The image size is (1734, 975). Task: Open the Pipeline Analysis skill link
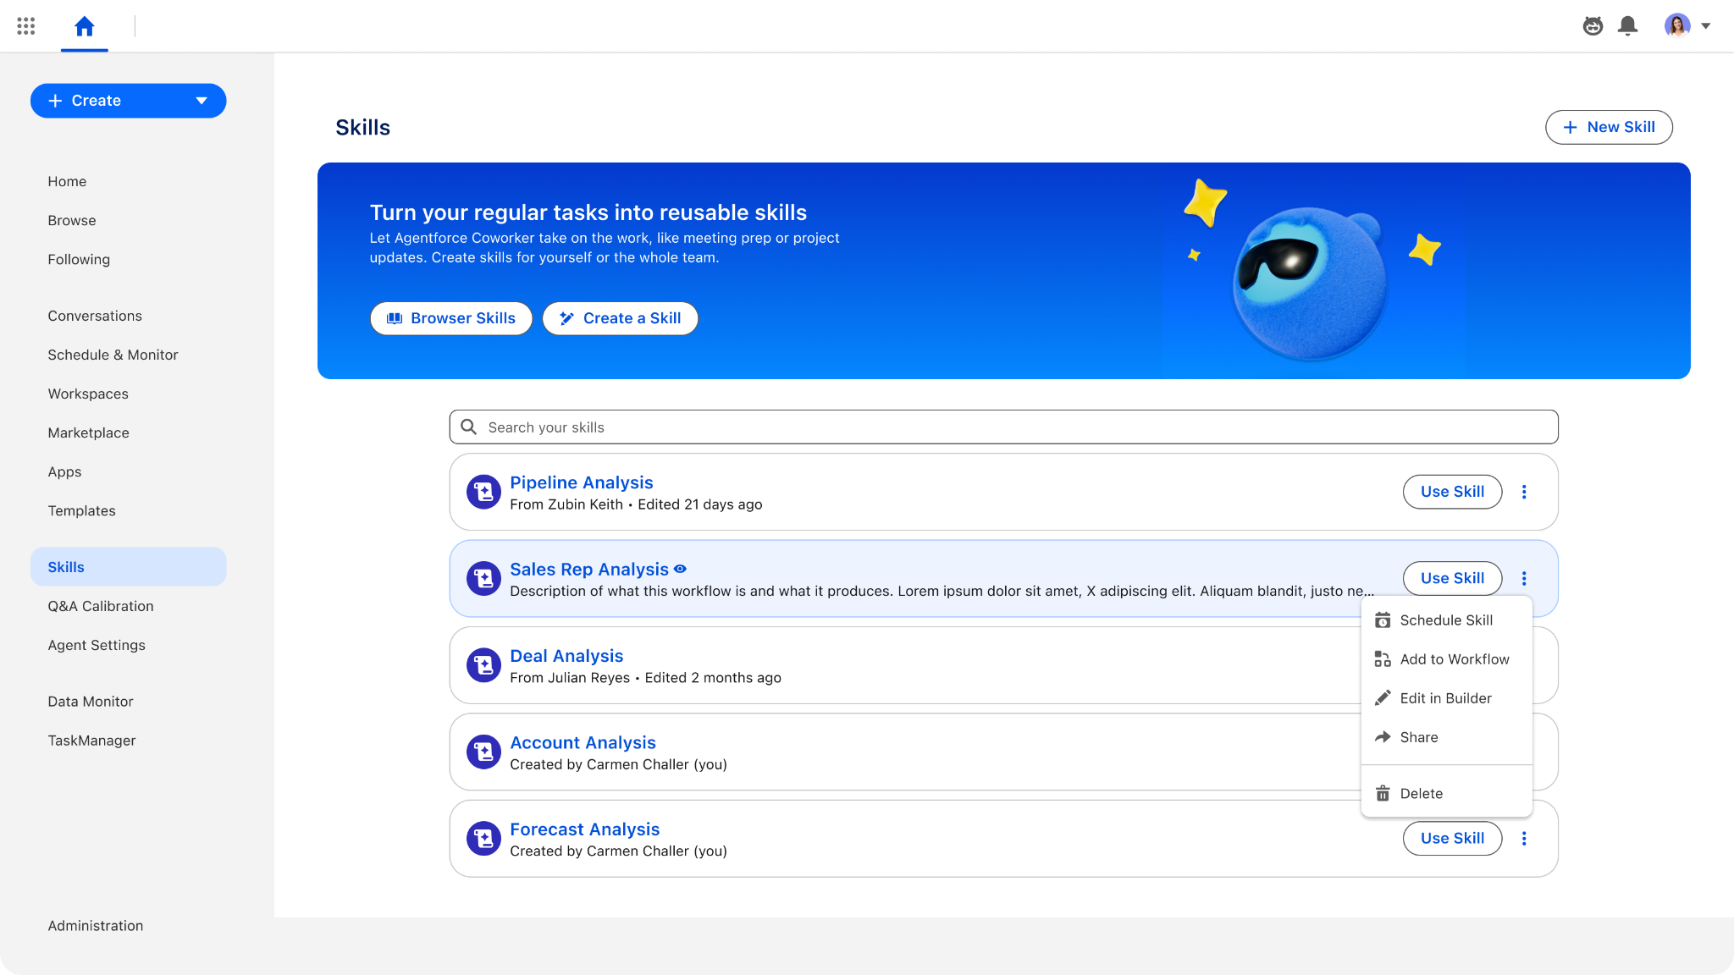click(582, 482)
